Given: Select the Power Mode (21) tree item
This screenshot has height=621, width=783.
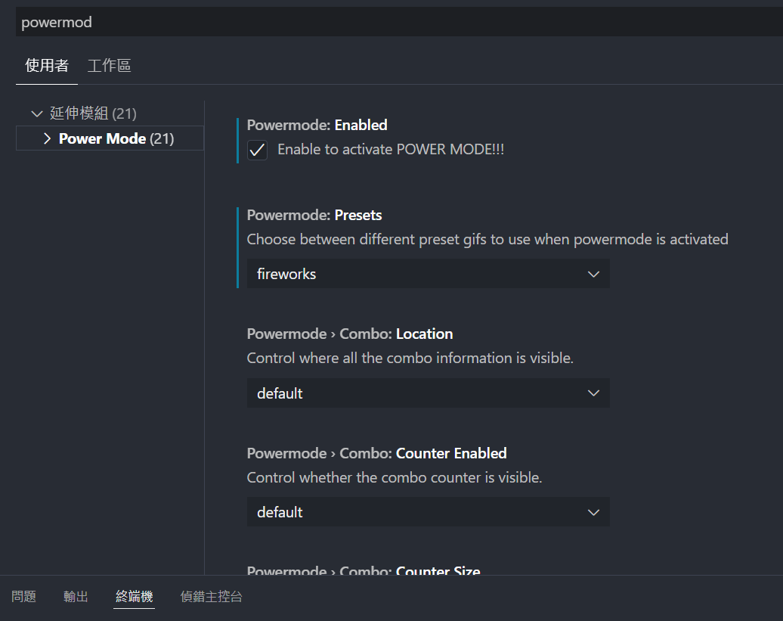Looking at the screenshot, I should [x=110, y=138].
